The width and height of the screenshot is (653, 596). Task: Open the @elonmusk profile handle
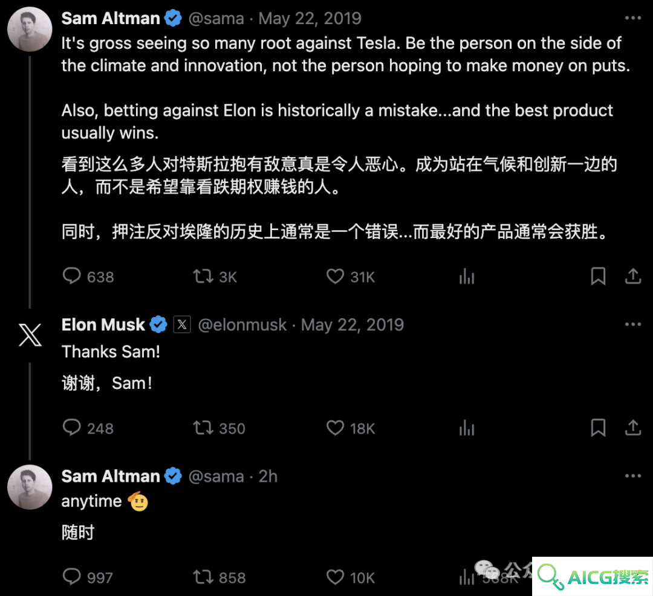click(242, 325)
